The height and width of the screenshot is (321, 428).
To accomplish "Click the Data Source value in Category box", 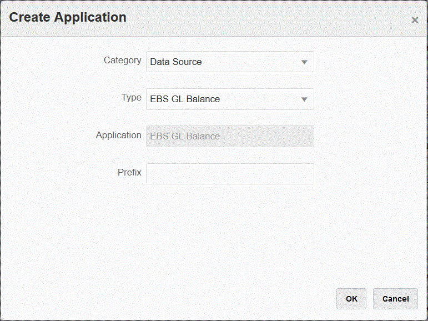I will [176, 62].
